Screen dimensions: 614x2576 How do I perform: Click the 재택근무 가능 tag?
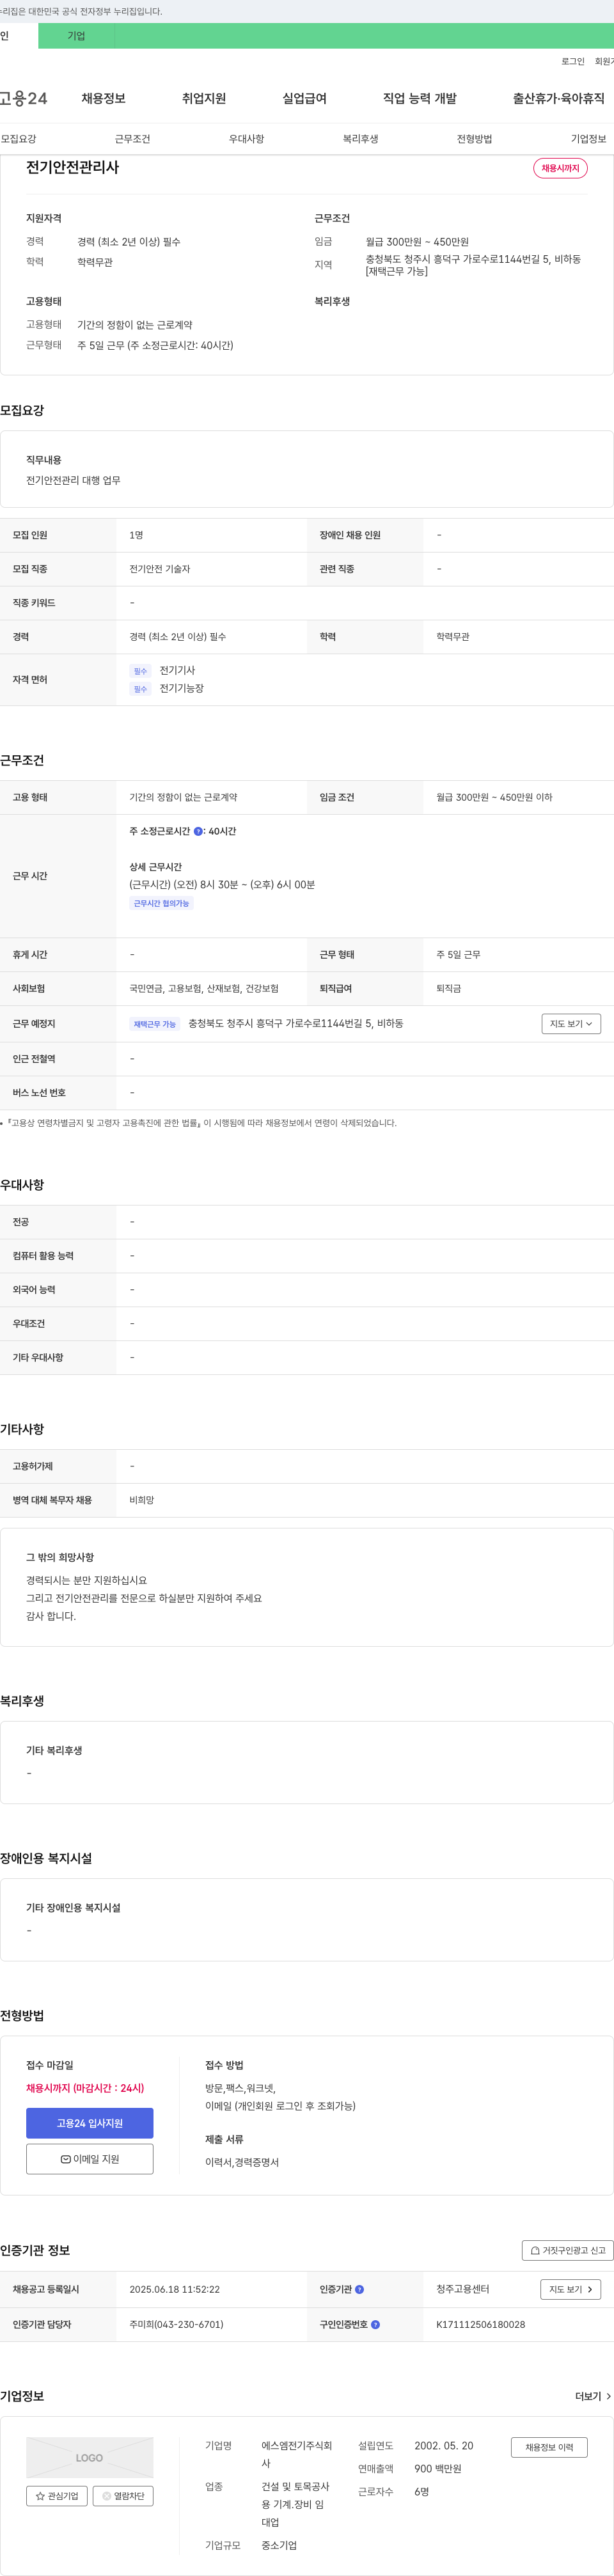coord(154,1024)
